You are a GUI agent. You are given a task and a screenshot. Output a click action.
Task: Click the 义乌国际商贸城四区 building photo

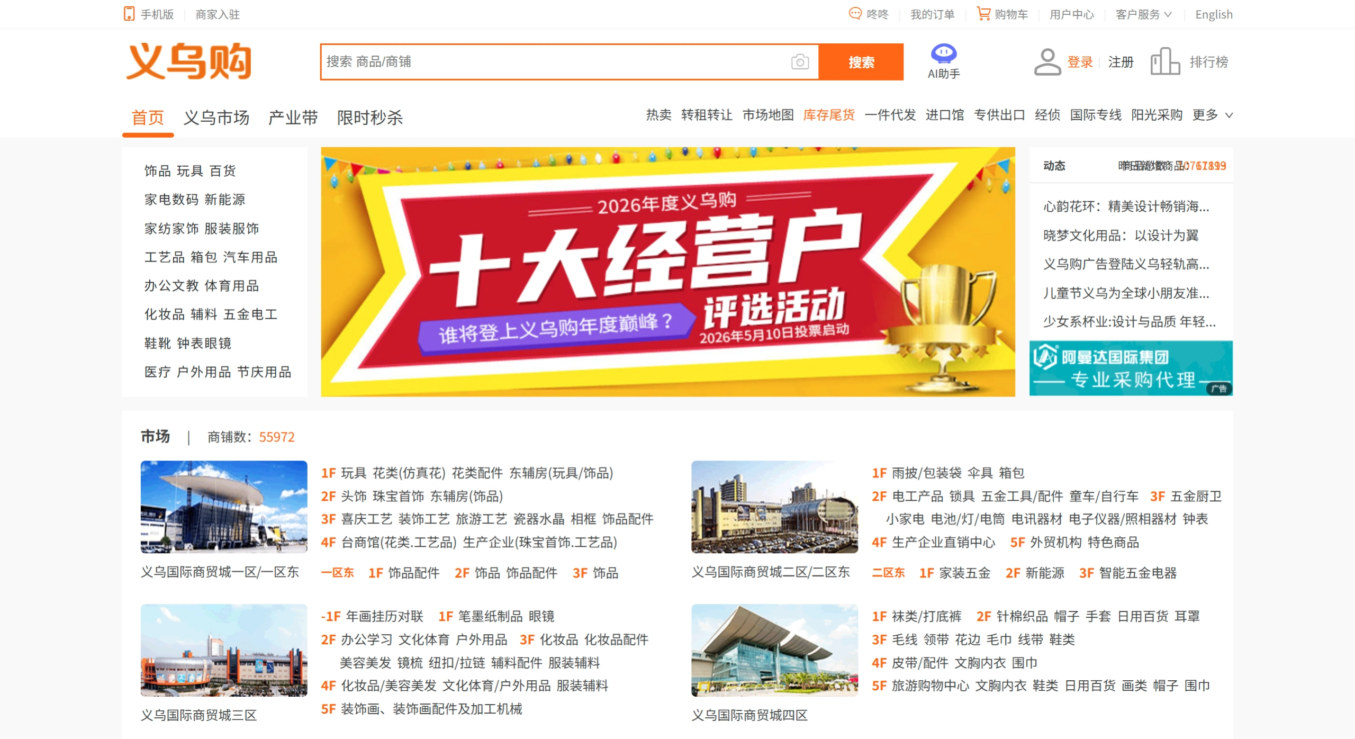[774, 650]
